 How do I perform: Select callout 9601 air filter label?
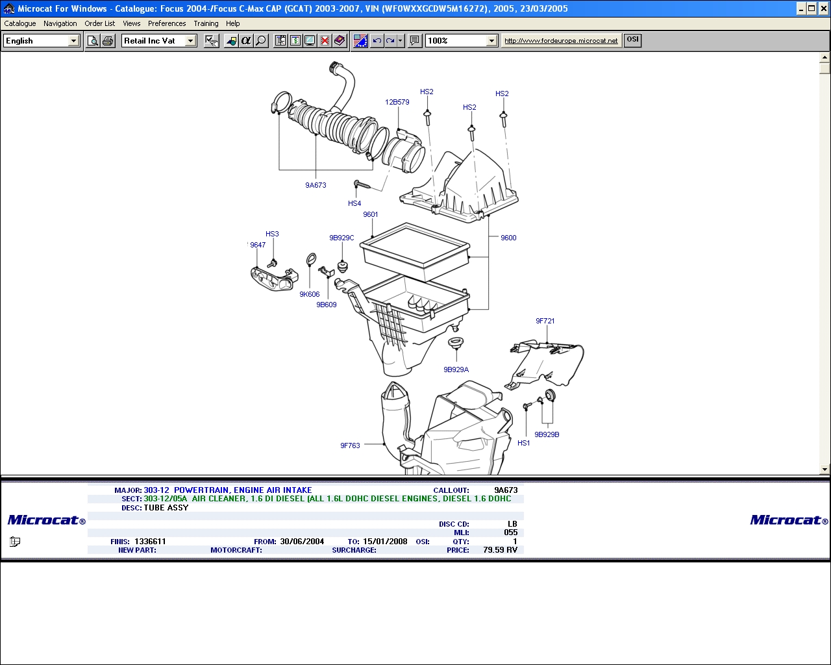click(371, 214)
